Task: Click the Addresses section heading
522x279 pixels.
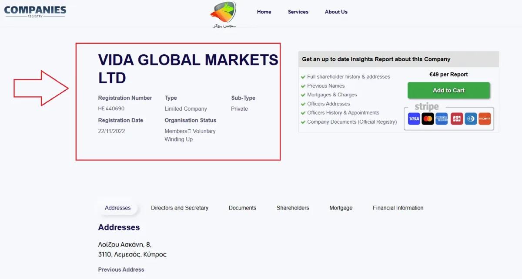Action: [119, 227]
